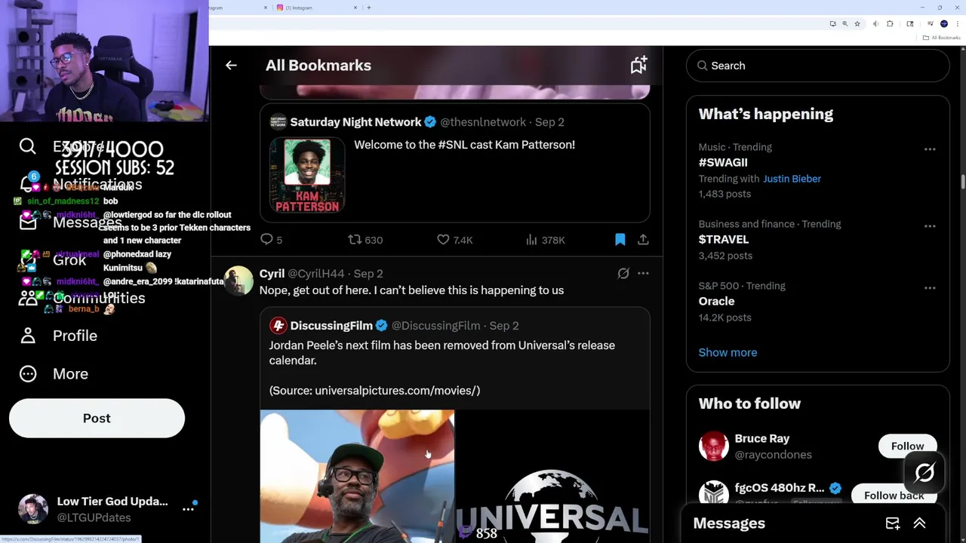The height and width of the screenshot is (543, 966).
Task: Click the Post button
Action: (97, 419)
